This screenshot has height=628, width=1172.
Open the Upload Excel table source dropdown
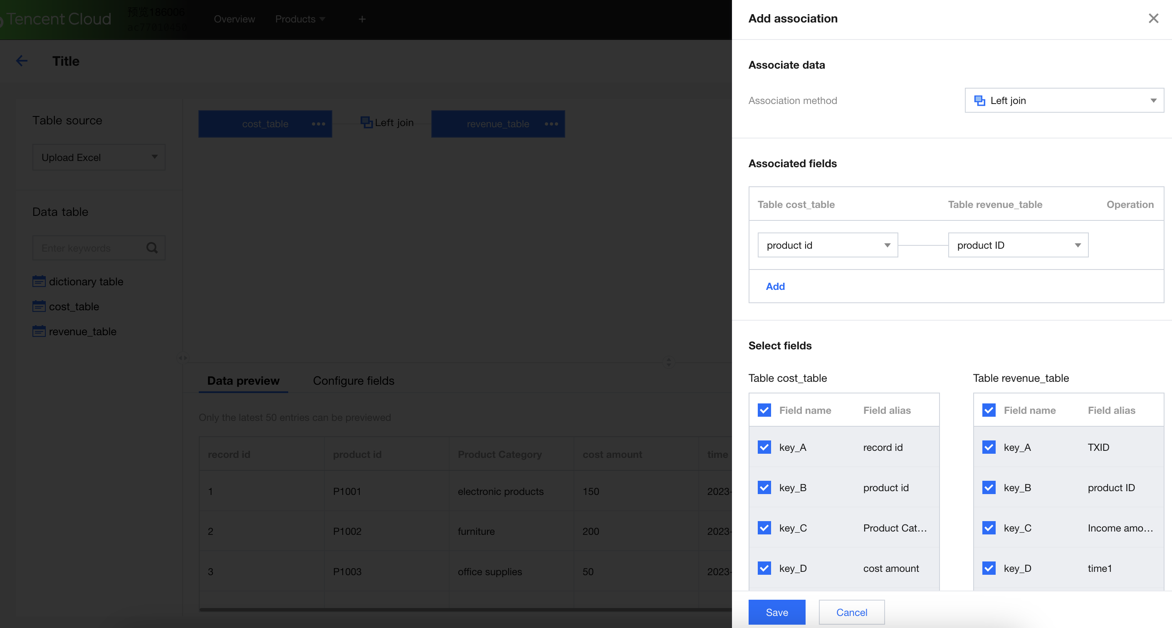pos(99,158)
